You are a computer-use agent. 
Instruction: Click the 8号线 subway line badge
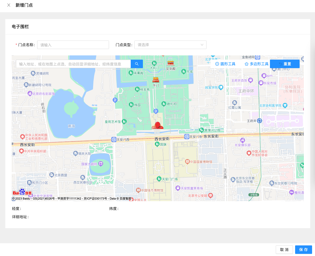click(254, 195)
